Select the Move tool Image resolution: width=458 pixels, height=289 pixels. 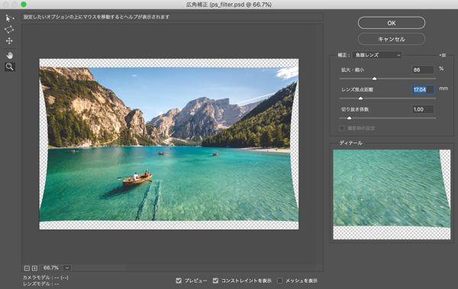tap(9, 41)
